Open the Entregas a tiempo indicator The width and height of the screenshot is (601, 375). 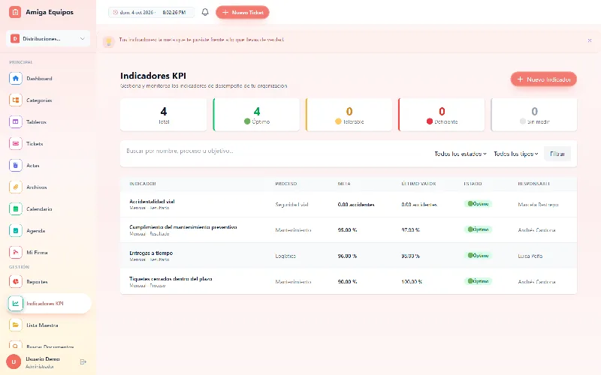point(151,253)
